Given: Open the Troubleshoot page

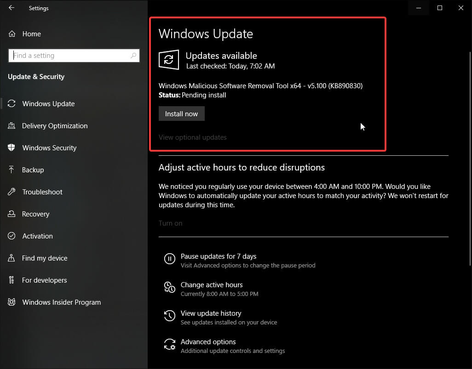Looking at the screenshot, I should 42,192.
